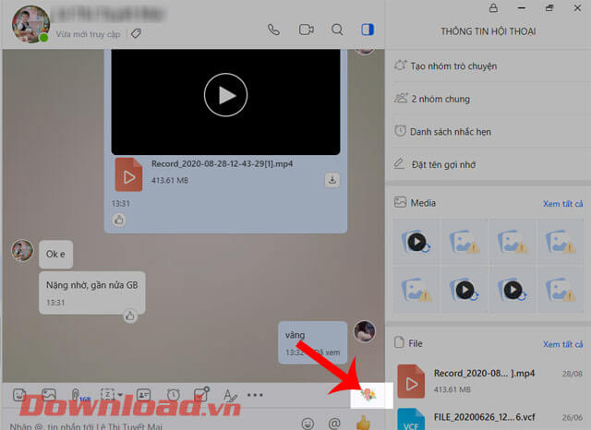
Task: Capture a screenshot with the Zalo capture tool
Action: point(107,395)
